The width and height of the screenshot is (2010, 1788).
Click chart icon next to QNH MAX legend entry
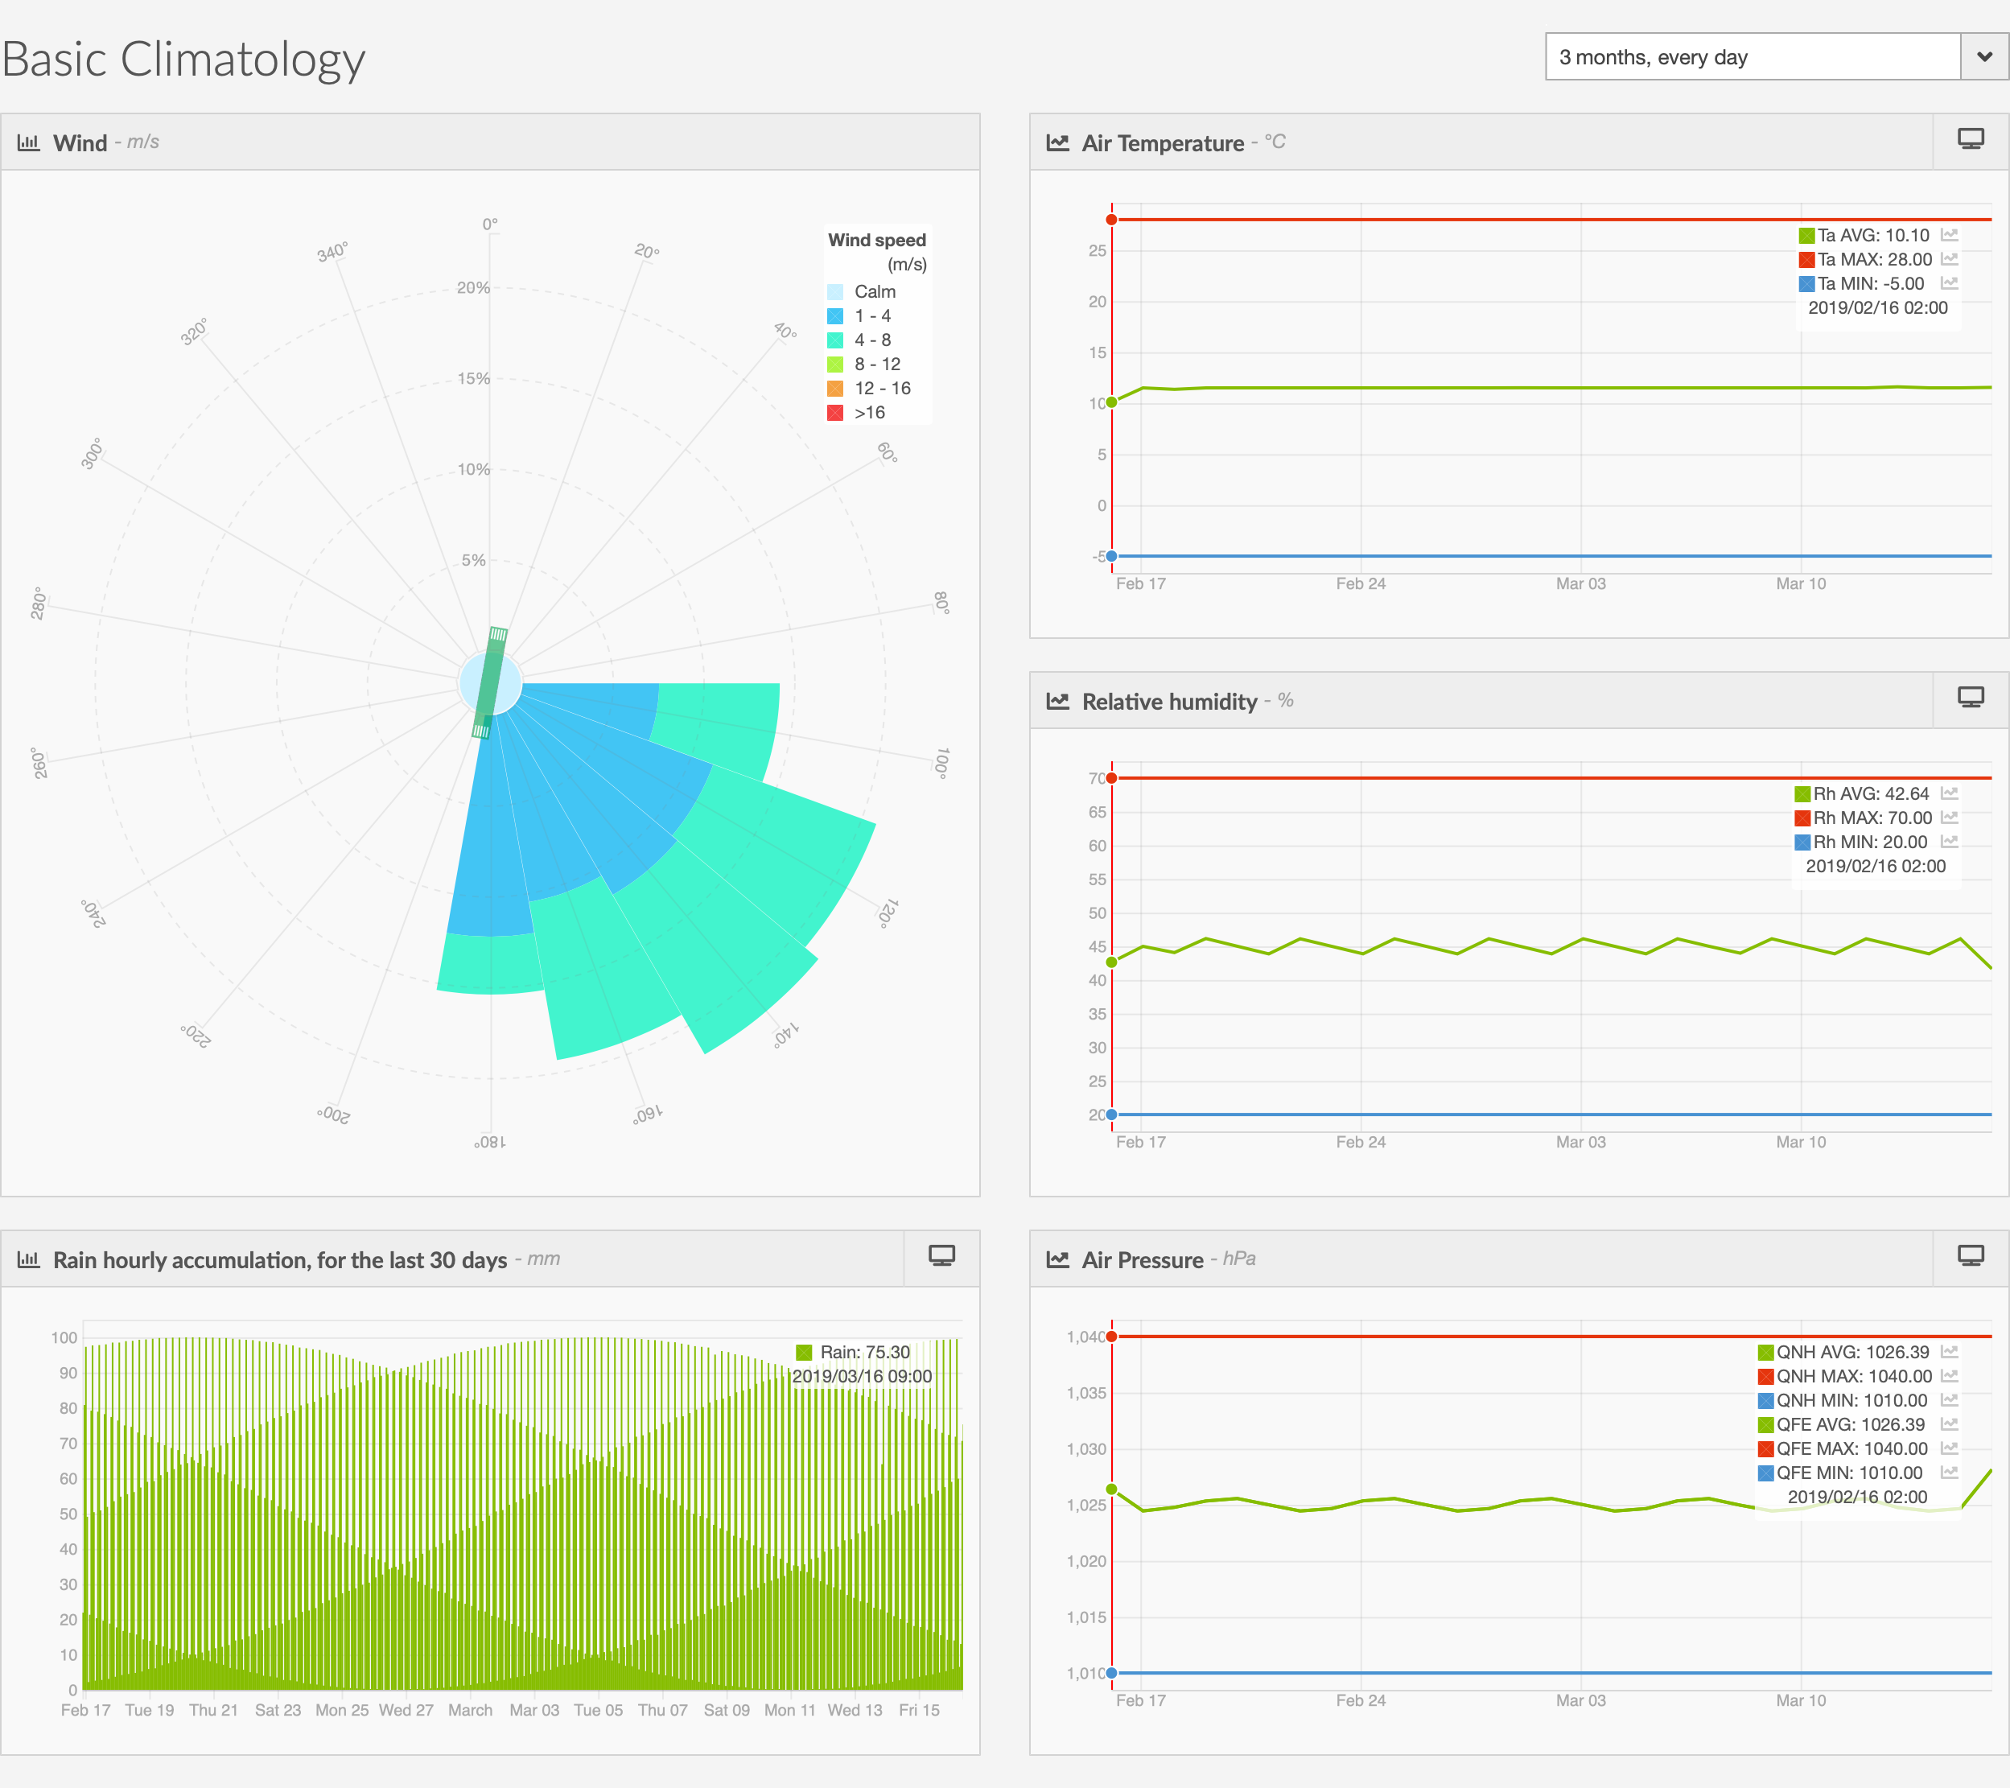(x=1950, y=1376)
